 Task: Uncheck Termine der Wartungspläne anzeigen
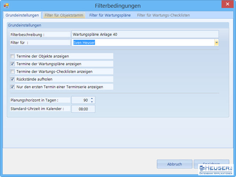pyautogui.click(x=13, y=64)
